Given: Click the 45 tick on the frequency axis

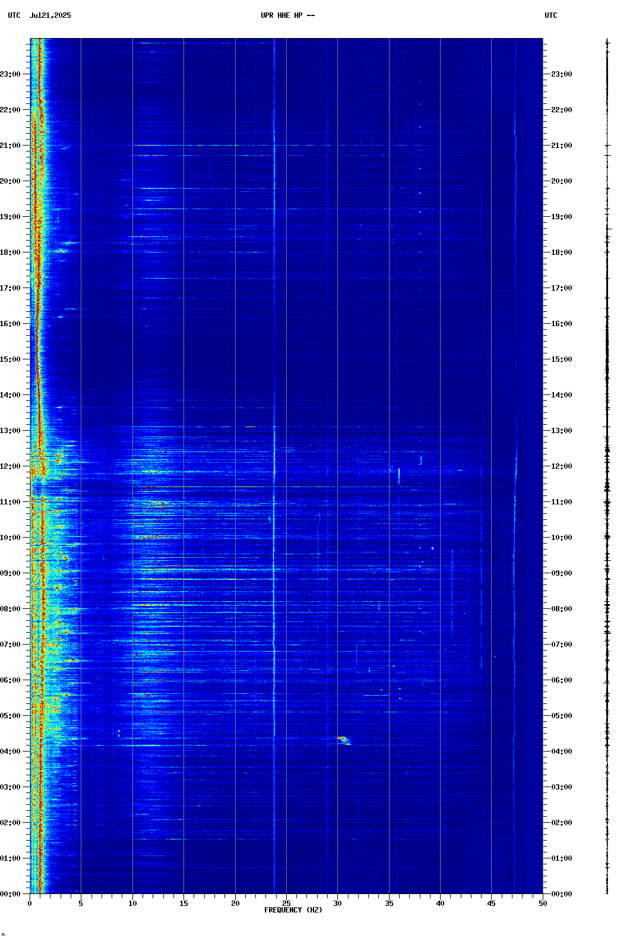Looking at the screenshot, I should pos(491,904).
